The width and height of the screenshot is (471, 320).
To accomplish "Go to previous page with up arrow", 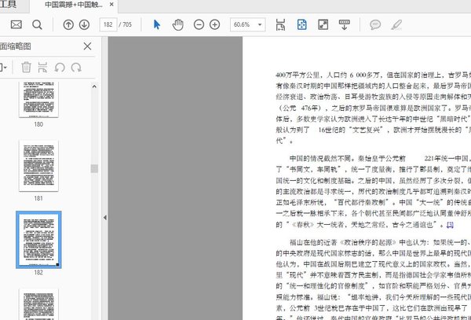I will tap(68, 24).
